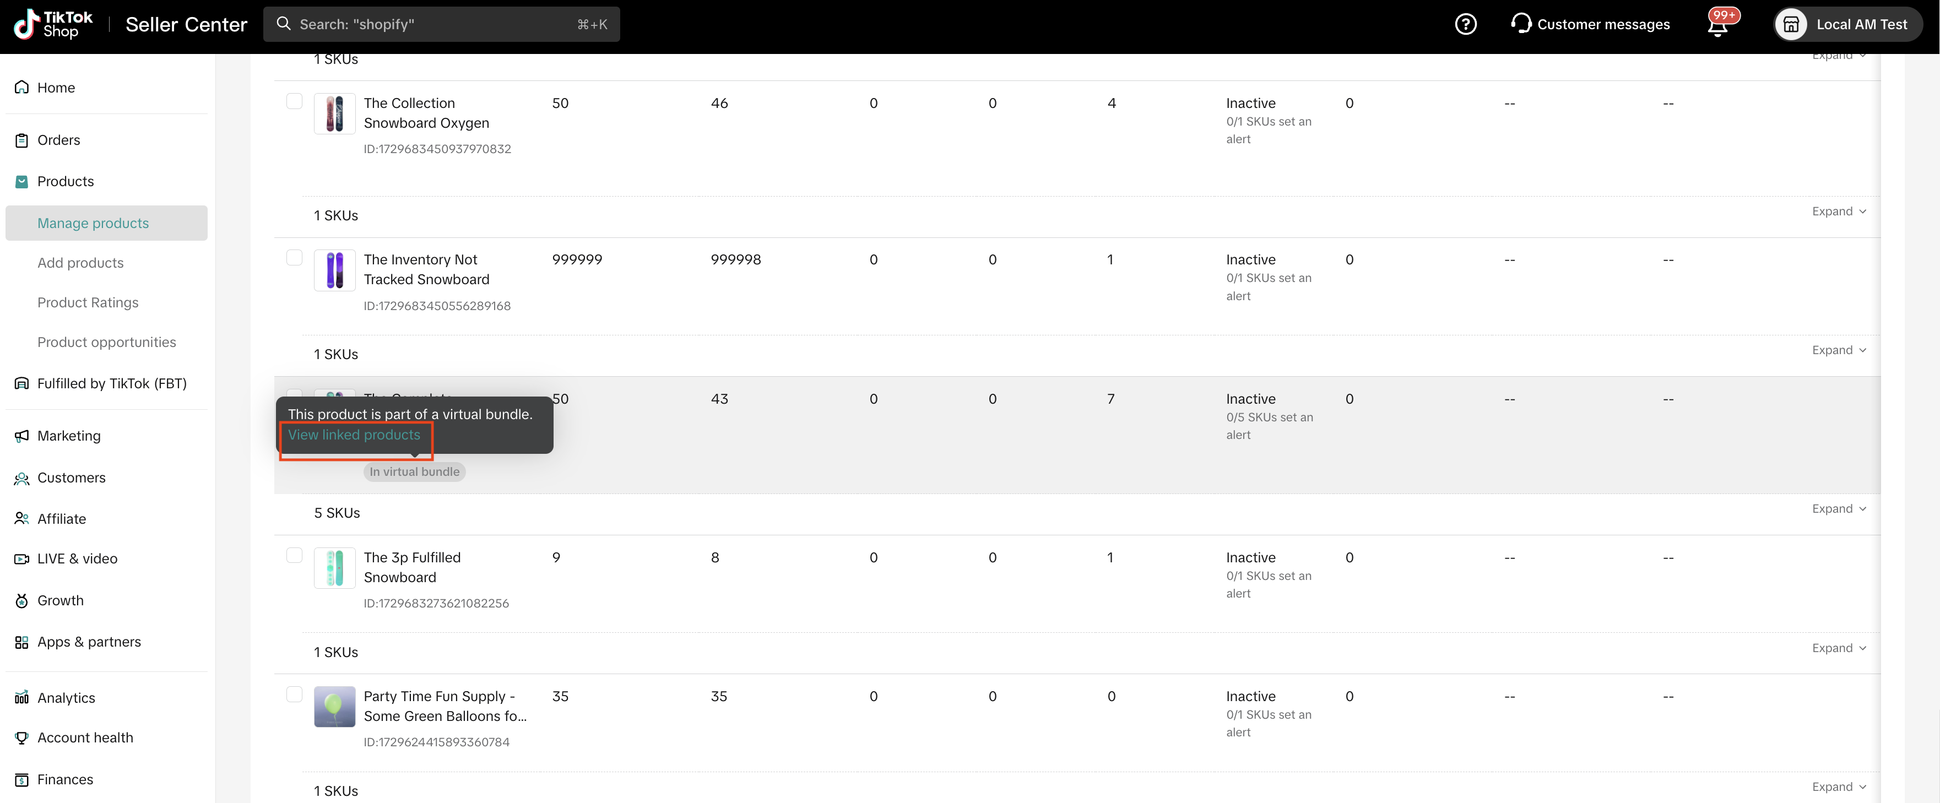Click the Party Time Fun Supply balloon thumbnail
Viewport: 1940px width, 803px height.
pos(334,707)
